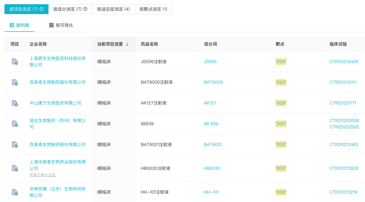Click the 企业名称 column header
Image resolution: width=365 pixels, height=202 pixels.
38,44
